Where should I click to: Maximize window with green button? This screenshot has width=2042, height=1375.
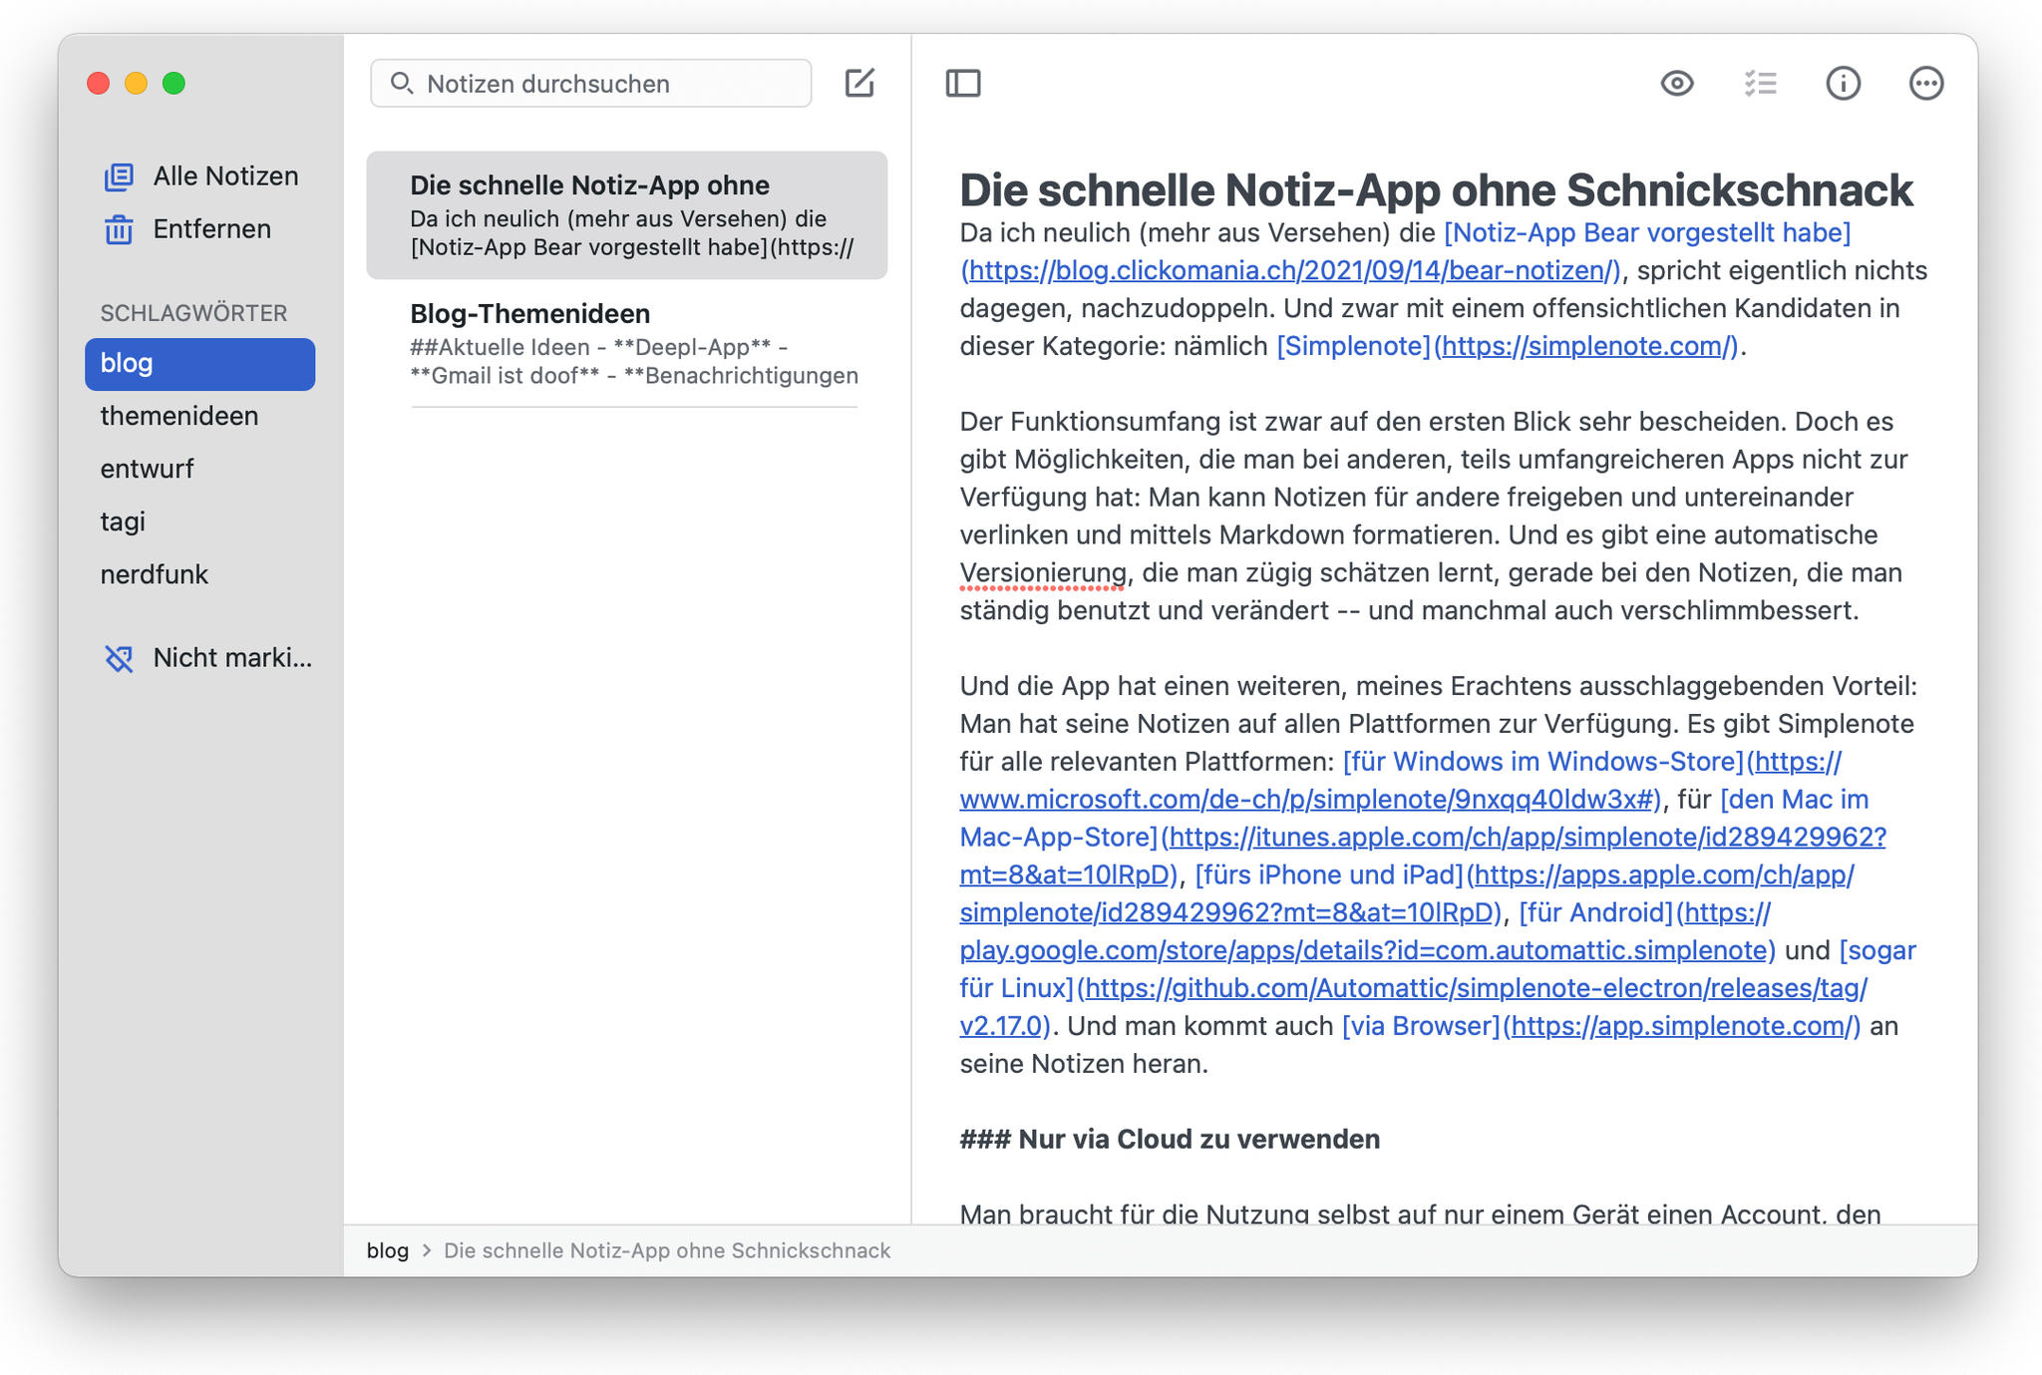pos(173,83)
